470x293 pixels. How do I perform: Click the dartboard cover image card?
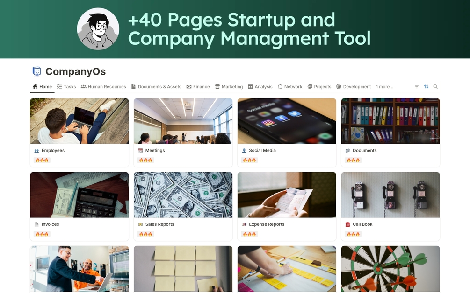pyautogui.click(x=390, y=269)
